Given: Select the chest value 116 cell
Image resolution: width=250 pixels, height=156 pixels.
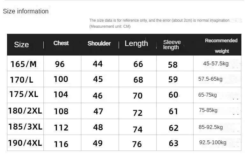Looking at the screenshot, I should (61, 144).
